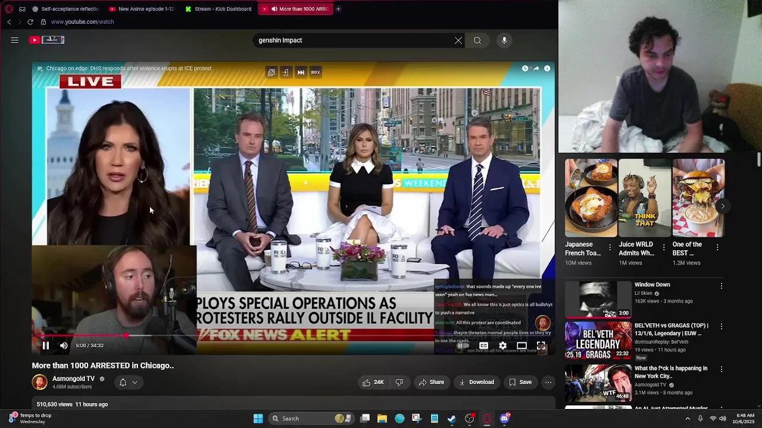This screenshot has height=428, width=762.
Task: Click the enter-arrow icon above the player
Action: [285, 73]
